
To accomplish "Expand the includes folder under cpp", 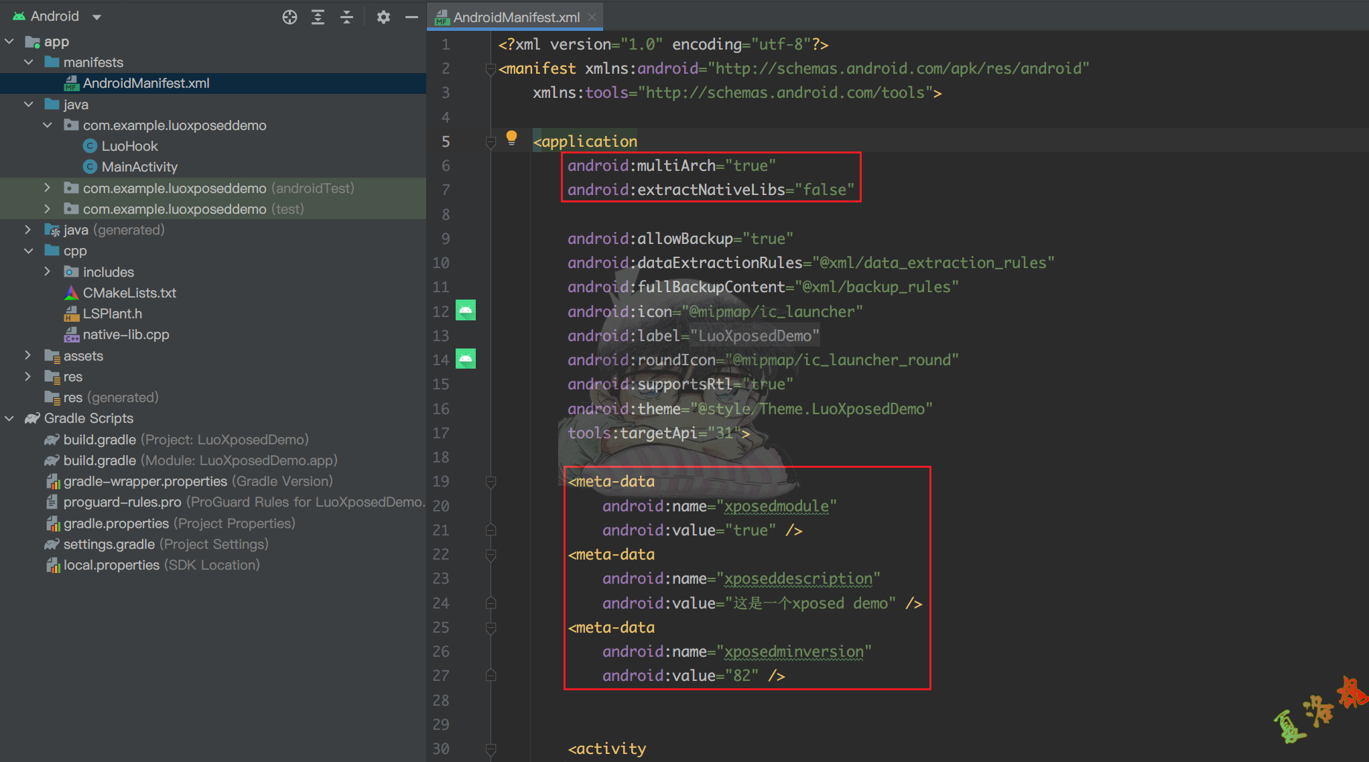I will [x=47, y=271].
